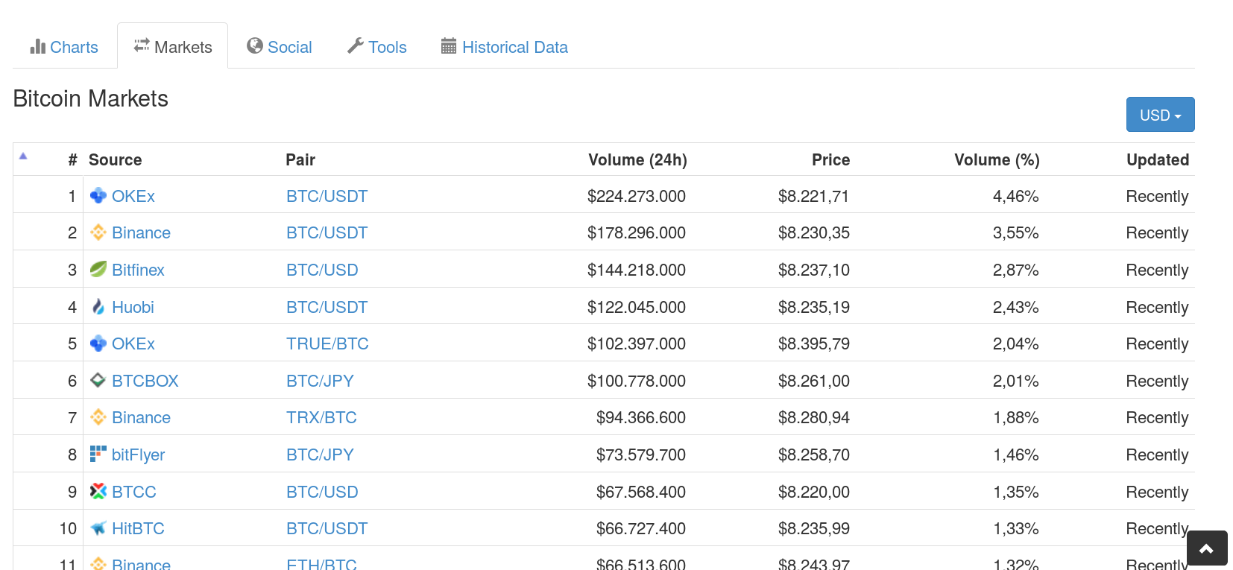Click the Binance logo icon in row 2
1233x570 pixels.
[98, 232]
